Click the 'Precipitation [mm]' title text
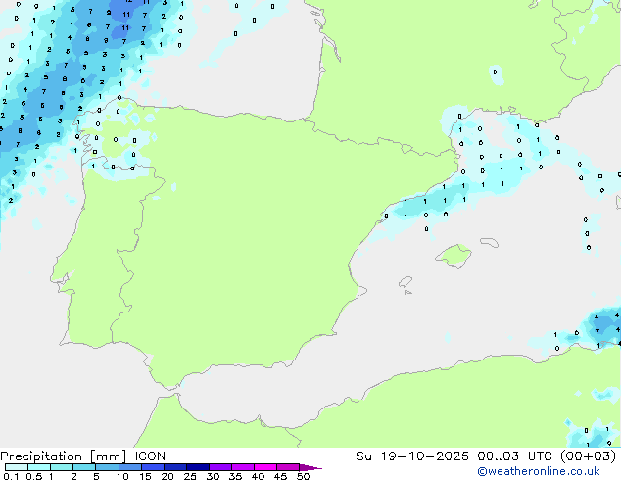 [64, 456]
